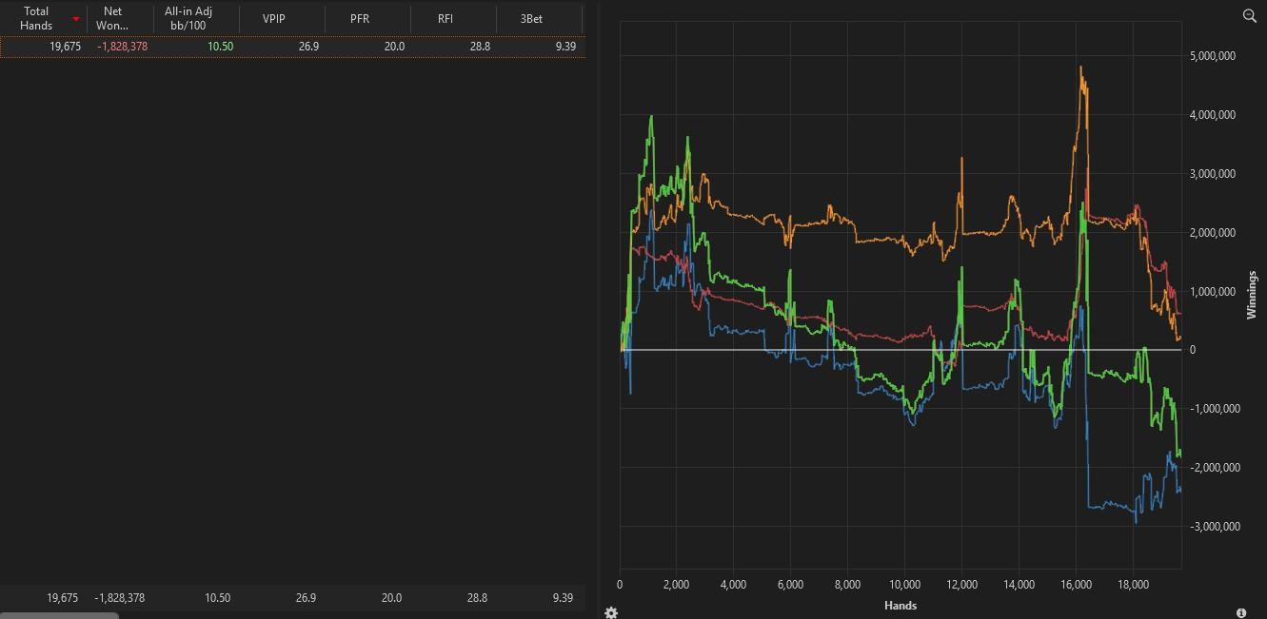The width and height of the screenshot is (1267, 619).
Task: Open graph settings gear icon
Action: [x=611, y=612]
